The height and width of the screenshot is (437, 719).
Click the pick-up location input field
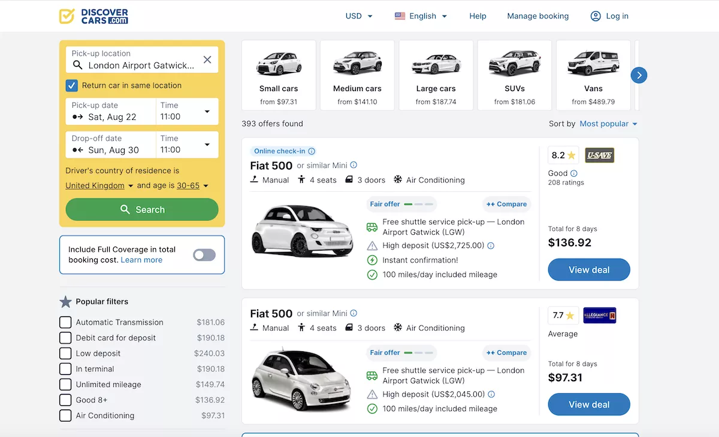pyautogui.click(x=142, y=60)
